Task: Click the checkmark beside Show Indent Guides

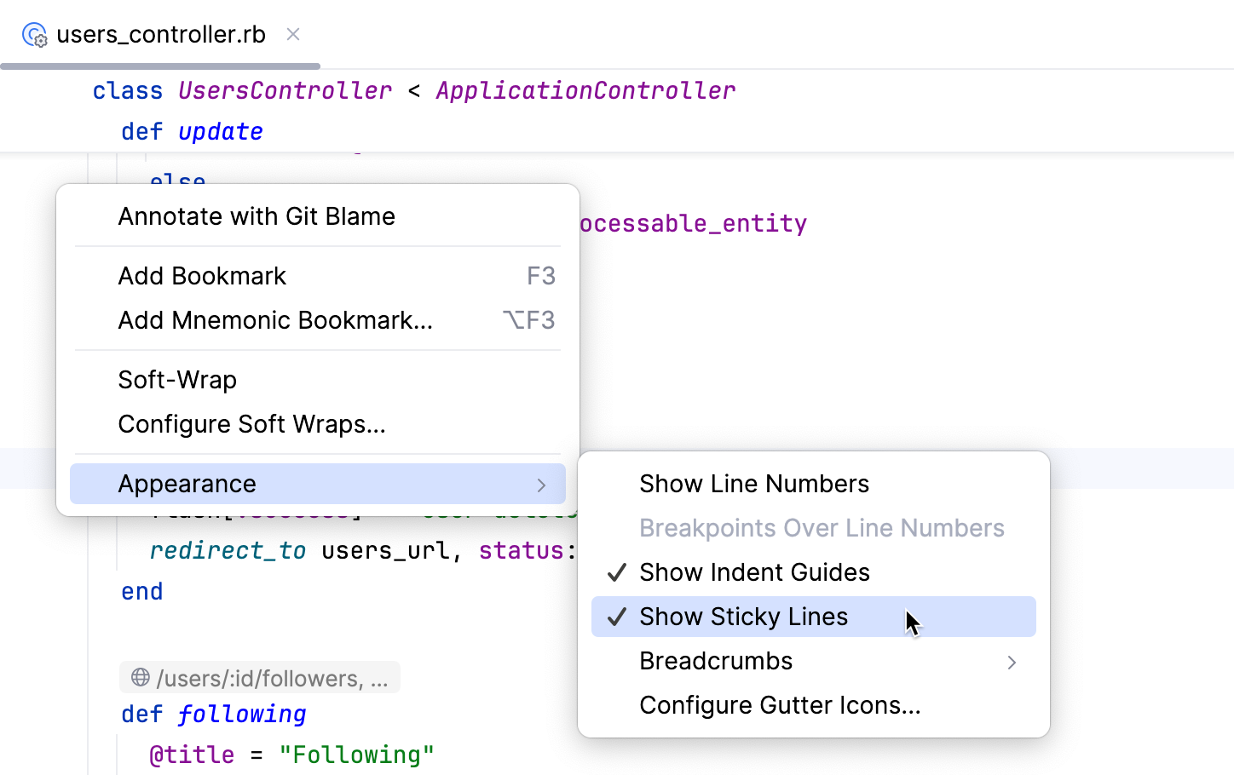Action: [616, 572]
